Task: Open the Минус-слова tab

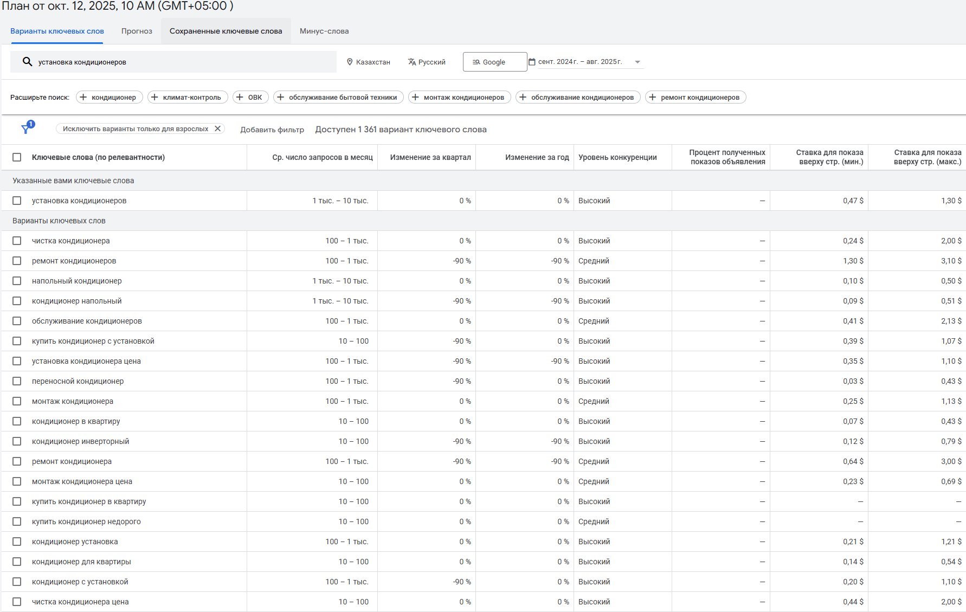Action: pos(324,31)
